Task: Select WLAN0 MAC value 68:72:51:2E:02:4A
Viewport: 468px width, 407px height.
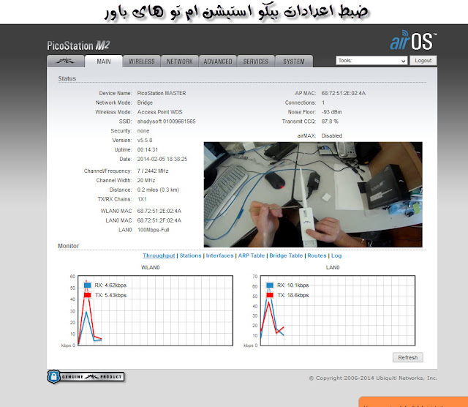Action: click(159, 212)
